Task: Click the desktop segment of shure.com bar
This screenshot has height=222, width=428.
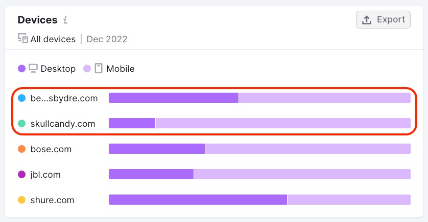Action: point(198,200)
